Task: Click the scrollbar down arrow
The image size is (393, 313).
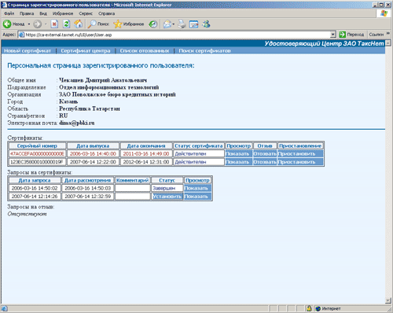Action: coord(388,300)
